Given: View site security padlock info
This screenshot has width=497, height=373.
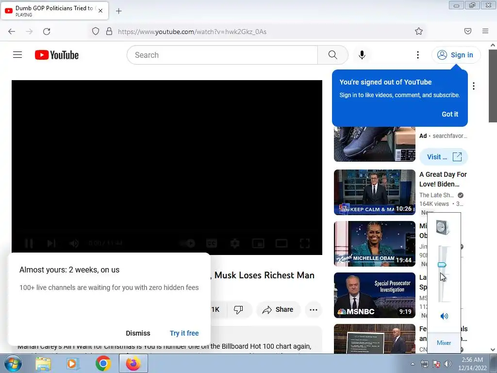Looking at the screenshot, I should pyautogui.click(x=109, y=32).
